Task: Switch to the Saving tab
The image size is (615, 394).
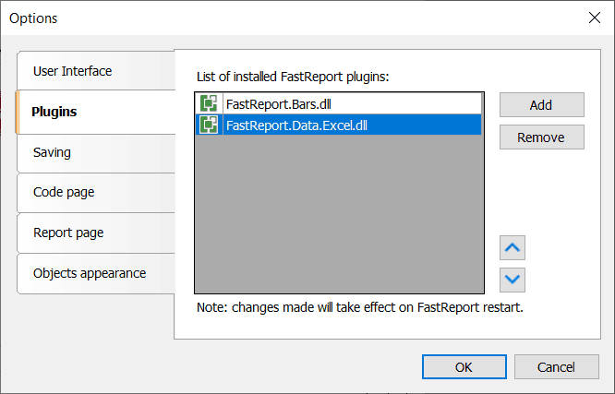Action: tap(96, 153)
